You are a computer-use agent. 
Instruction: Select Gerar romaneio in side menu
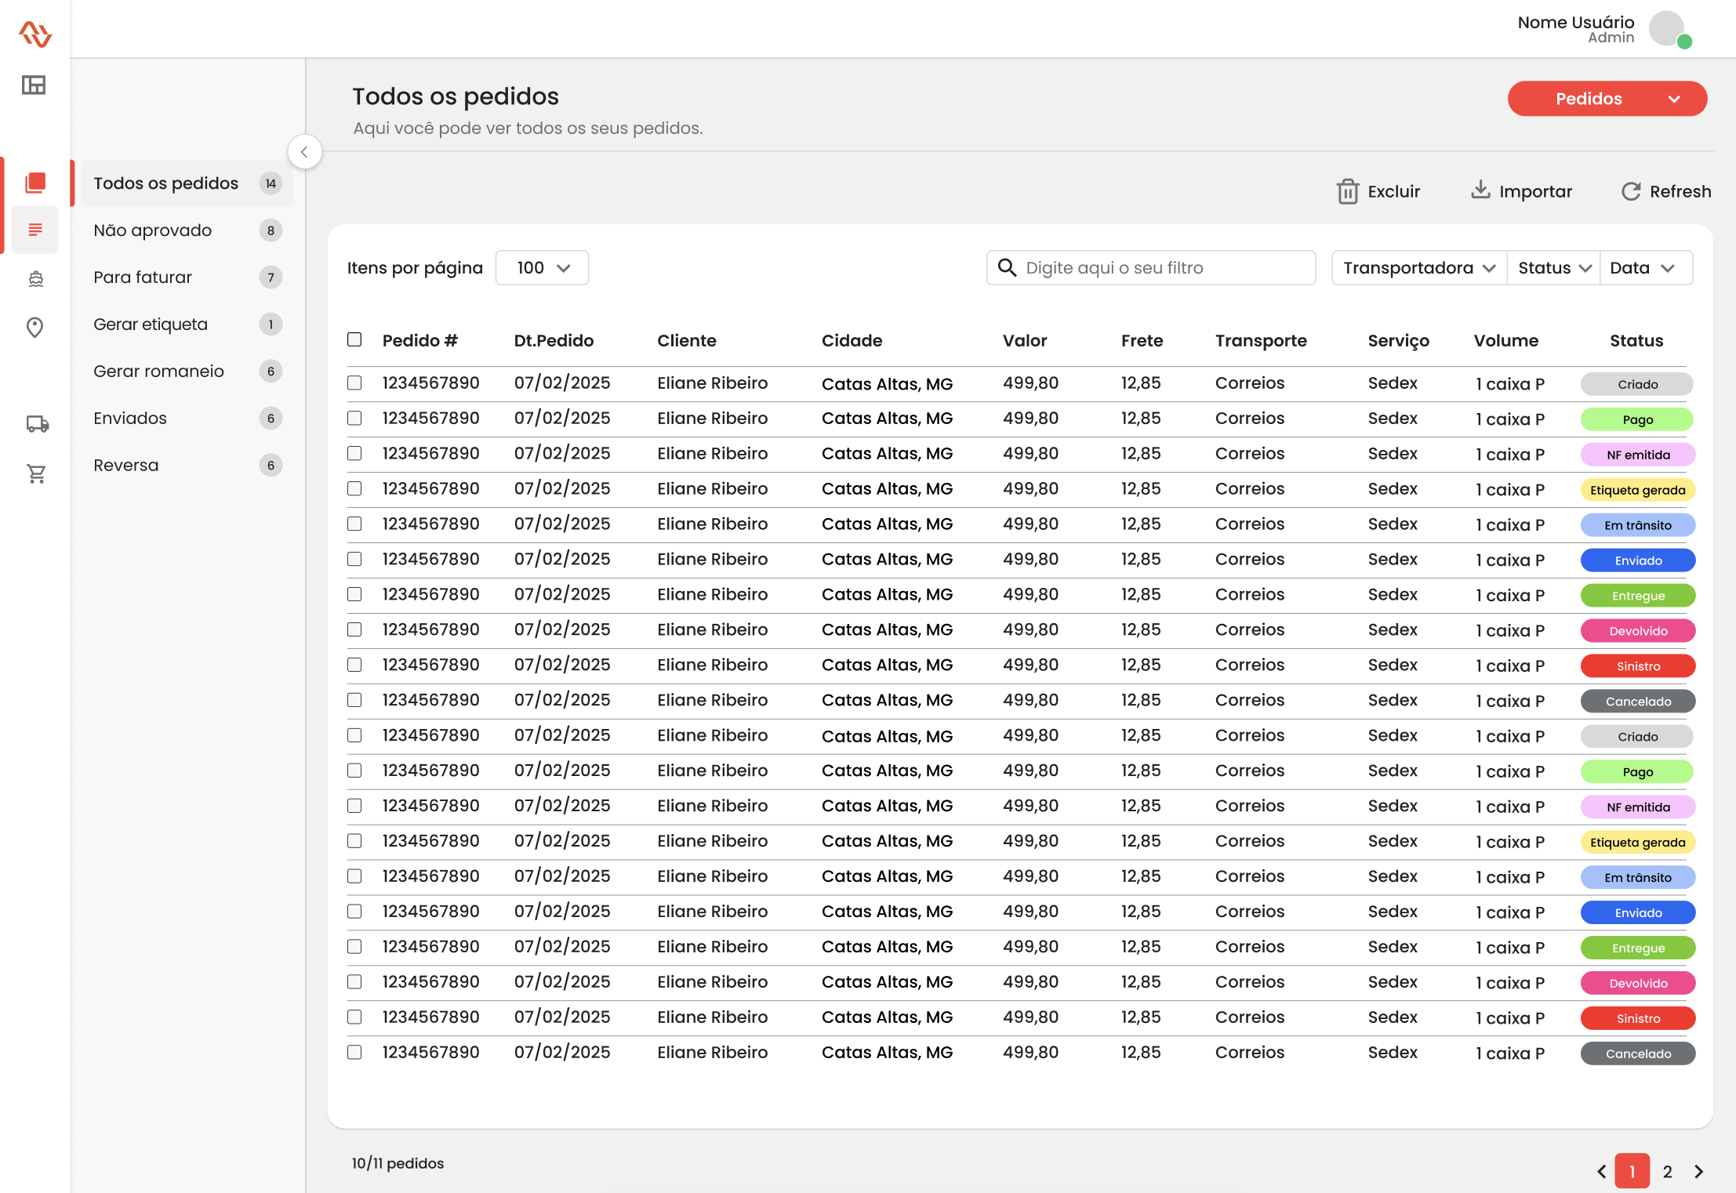158,372
